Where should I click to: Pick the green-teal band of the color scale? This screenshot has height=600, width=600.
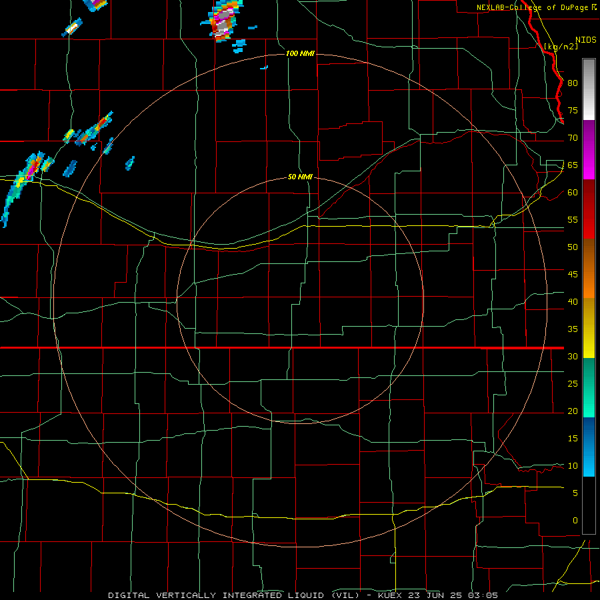[589, 387]
